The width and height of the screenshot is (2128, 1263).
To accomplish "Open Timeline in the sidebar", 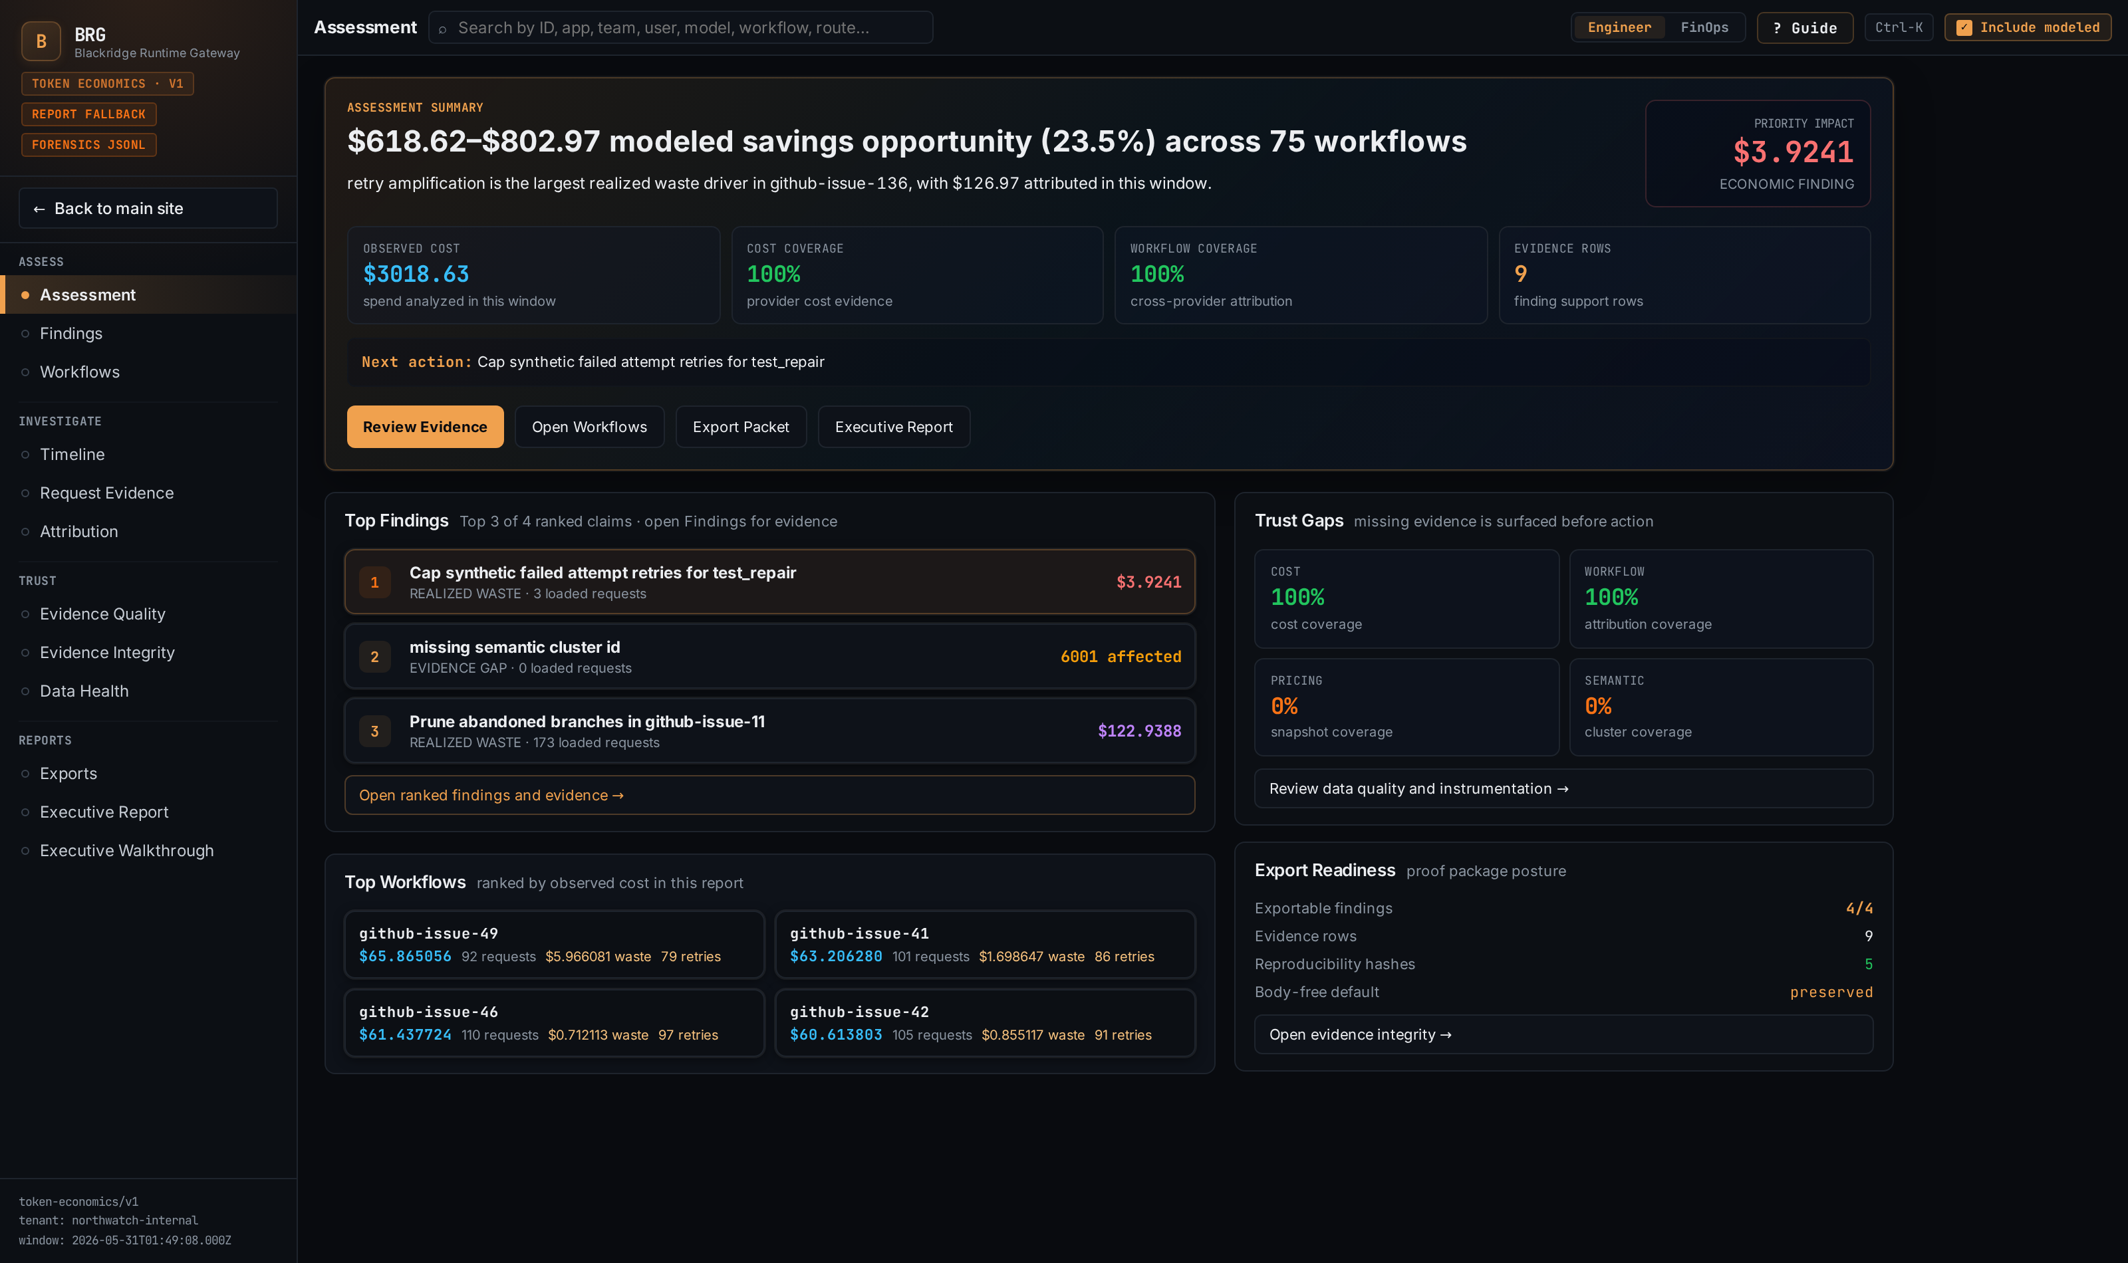I will click(148, 455).
